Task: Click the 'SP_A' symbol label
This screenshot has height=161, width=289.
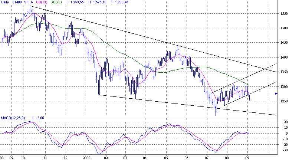Action: pyautogui.click(x=29, y=2)
